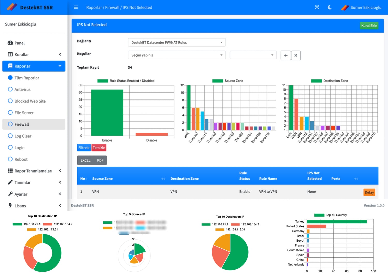Click the fullscreen expand icon
The width and height of the screenshot is (388, 276).
pos(317,7)
